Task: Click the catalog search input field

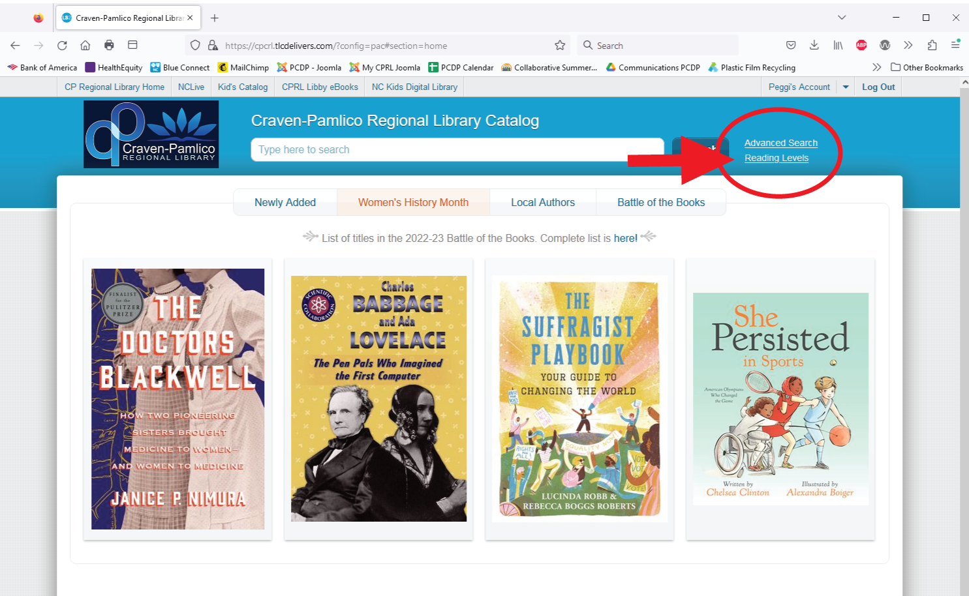Action: point(457,149)
